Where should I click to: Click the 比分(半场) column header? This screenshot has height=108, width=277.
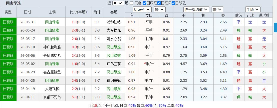click(78, 12)
